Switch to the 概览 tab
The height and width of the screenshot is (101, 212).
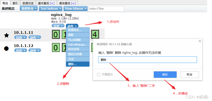coord(5,3)
